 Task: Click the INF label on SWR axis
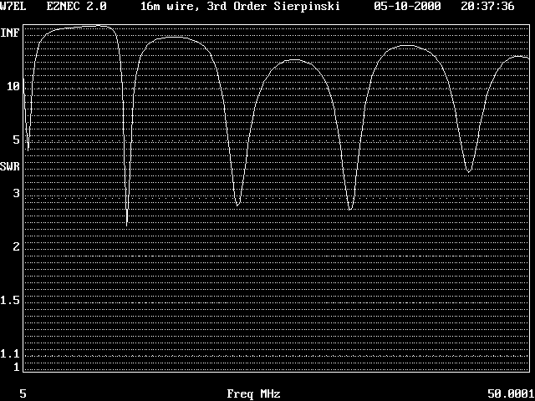(10, 33)
